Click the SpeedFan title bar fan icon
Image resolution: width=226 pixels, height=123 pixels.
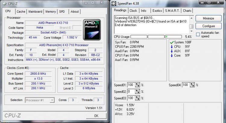coord(114,3)
